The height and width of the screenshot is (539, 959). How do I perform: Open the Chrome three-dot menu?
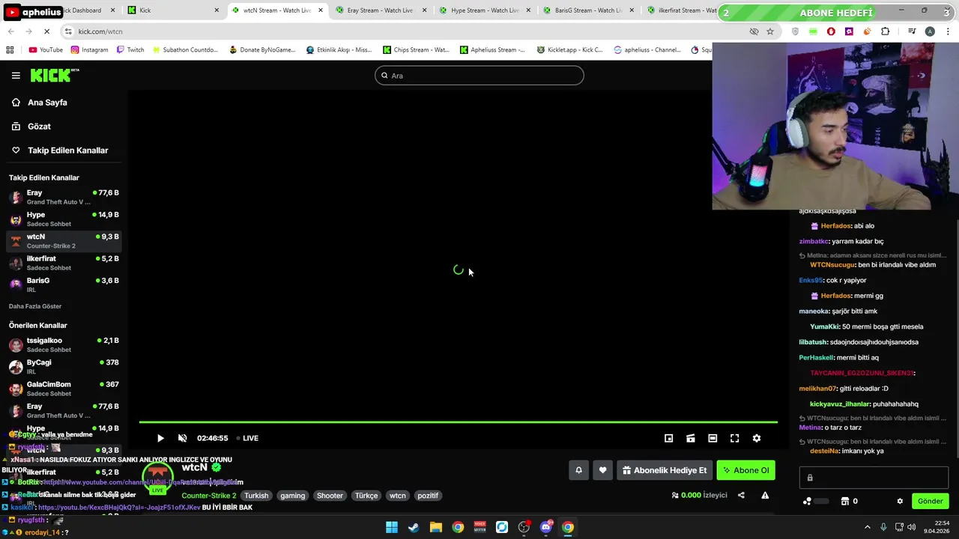click(x=949, y=31)
